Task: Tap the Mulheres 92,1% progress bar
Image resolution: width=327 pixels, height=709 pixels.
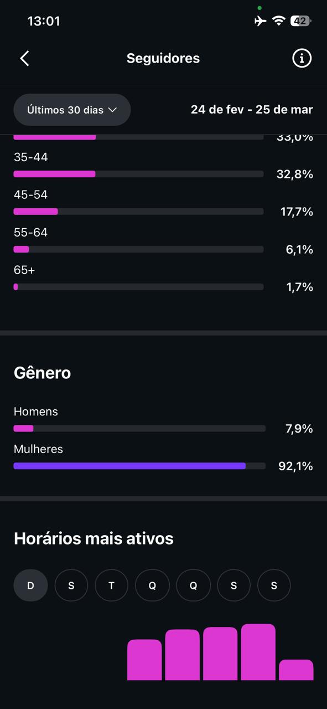Action: 139,466
